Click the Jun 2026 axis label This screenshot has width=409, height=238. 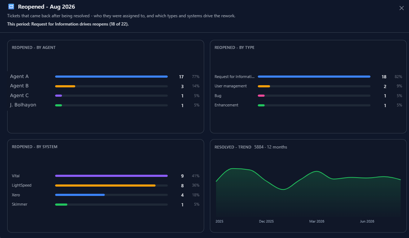(367, 221)
